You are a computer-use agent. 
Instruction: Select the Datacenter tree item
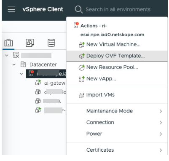tap(43, 64)
